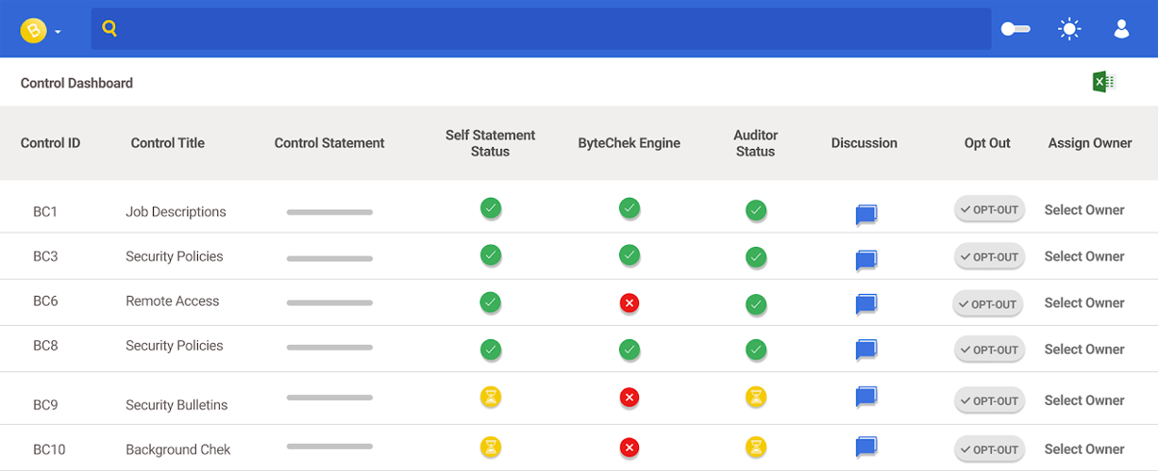Screen dimensions: 1158x471
Task: Click BC6 self statement status checkmark
Action: coord(490,302)
